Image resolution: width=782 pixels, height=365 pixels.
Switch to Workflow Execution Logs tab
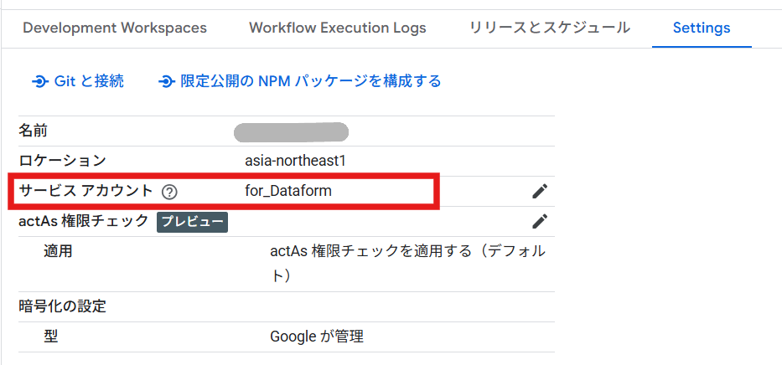[x=337, y=28]
